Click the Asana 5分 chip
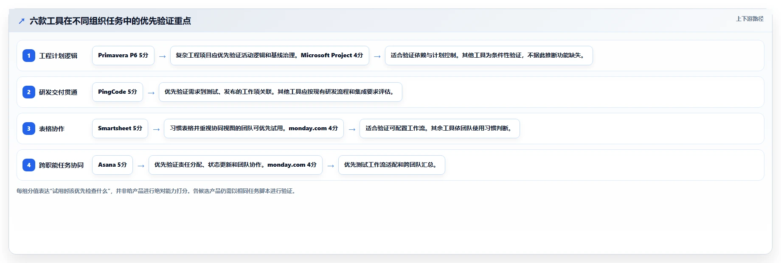This screenshot has width=781, height=263. pyautogui.click(x=112, y=165)
